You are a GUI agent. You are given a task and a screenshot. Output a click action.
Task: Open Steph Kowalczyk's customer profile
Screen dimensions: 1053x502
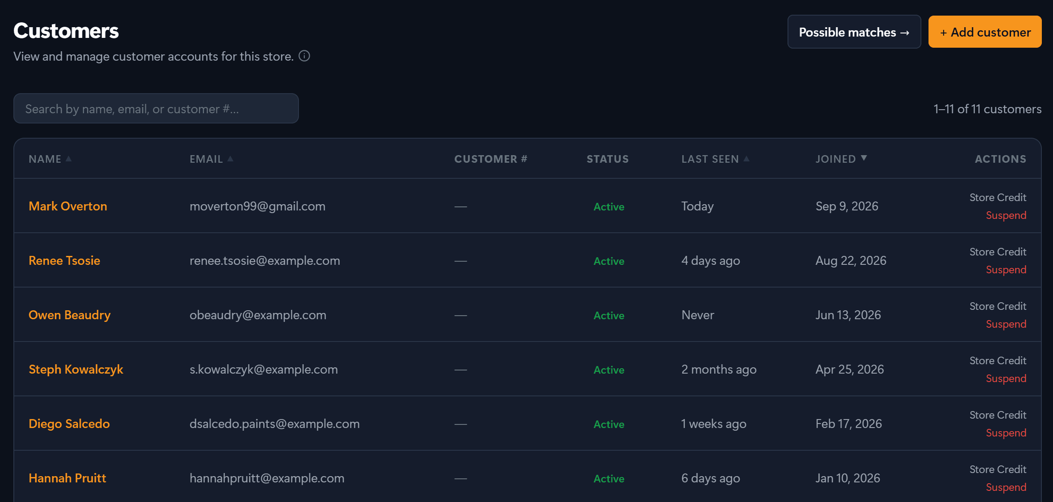pyautogui.click(x=76, y=369)
